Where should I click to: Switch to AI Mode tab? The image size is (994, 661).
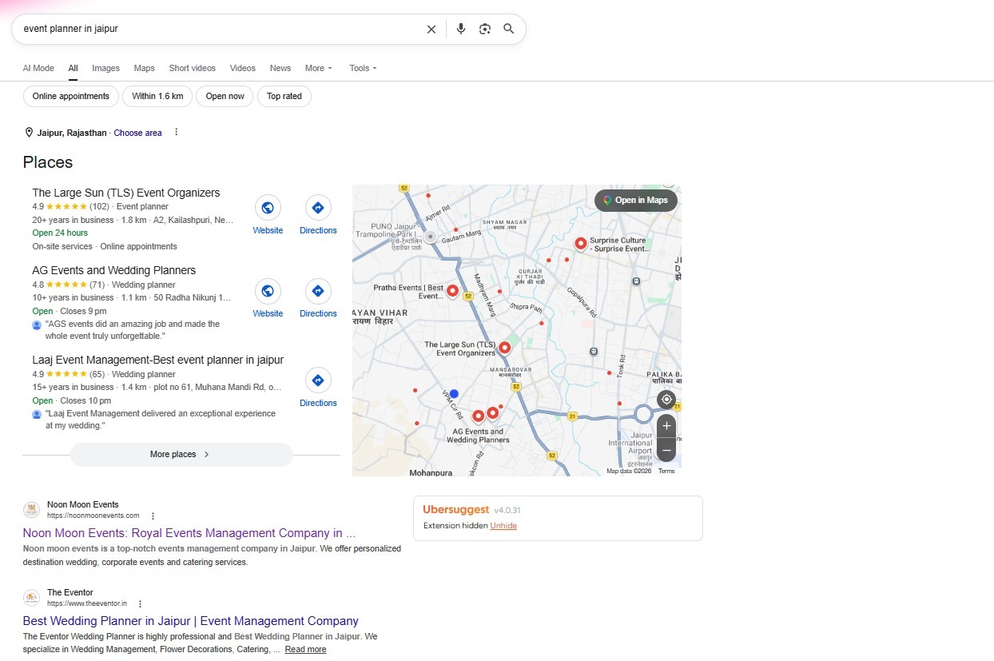tap(38, 68)
